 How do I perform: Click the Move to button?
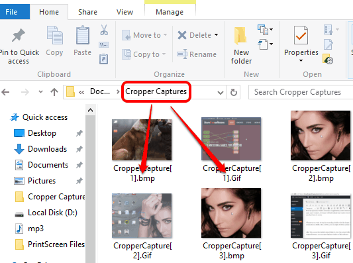click(x=144, y=35)
